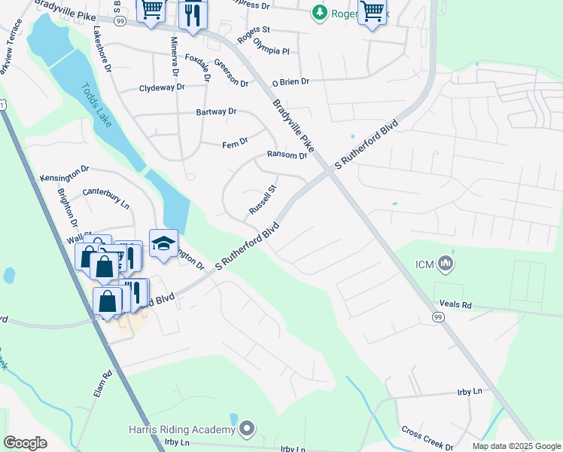563x452 pixels.
Task: Click the Ransom Dr street label
Action: click(x=287, y=155)
